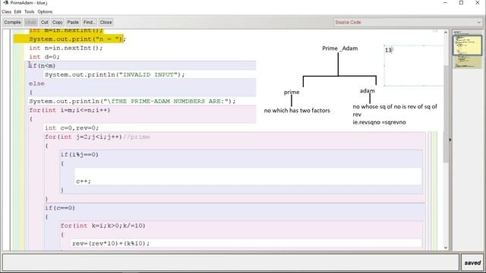Open the Source Code view dropdown
Screen dimensions: 486x273
pos(408,22)
